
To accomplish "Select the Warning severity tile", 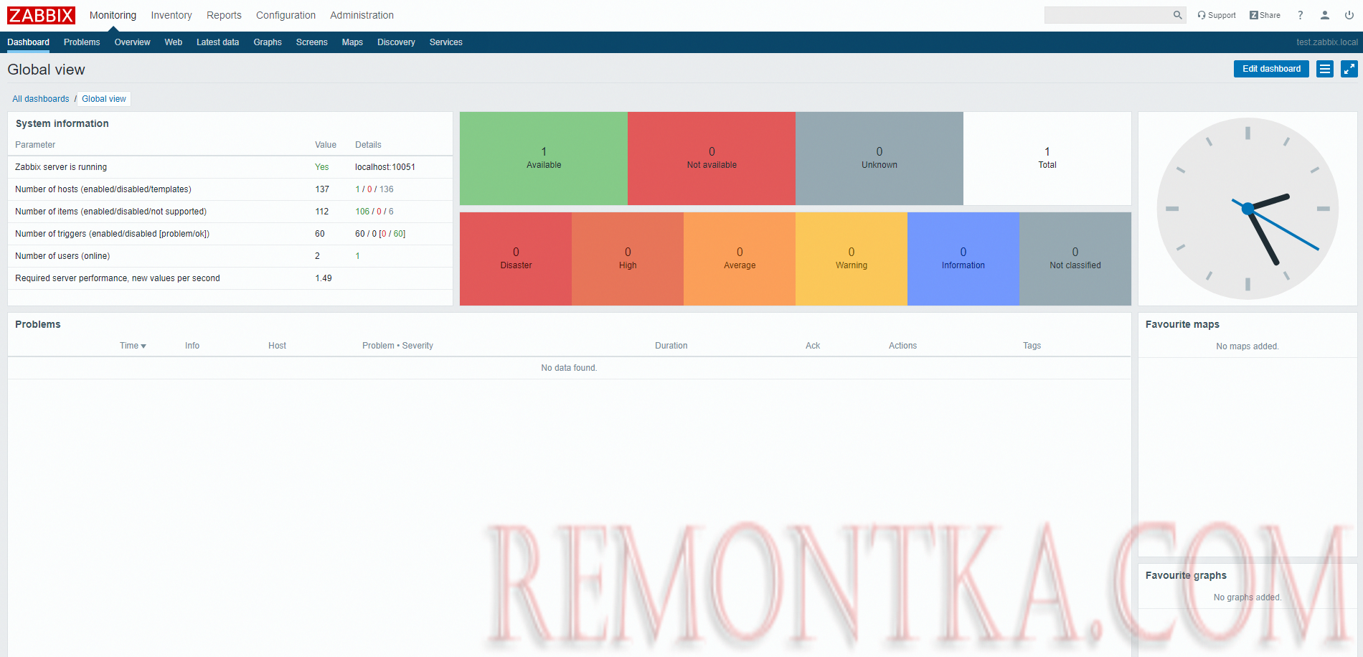I will click(x=852, y=259).
